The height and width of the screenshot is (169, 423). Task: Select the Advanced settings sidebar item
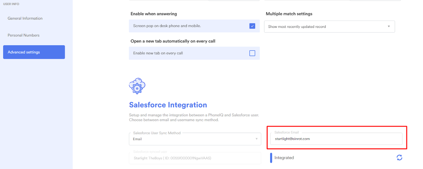tap(34, 52)
